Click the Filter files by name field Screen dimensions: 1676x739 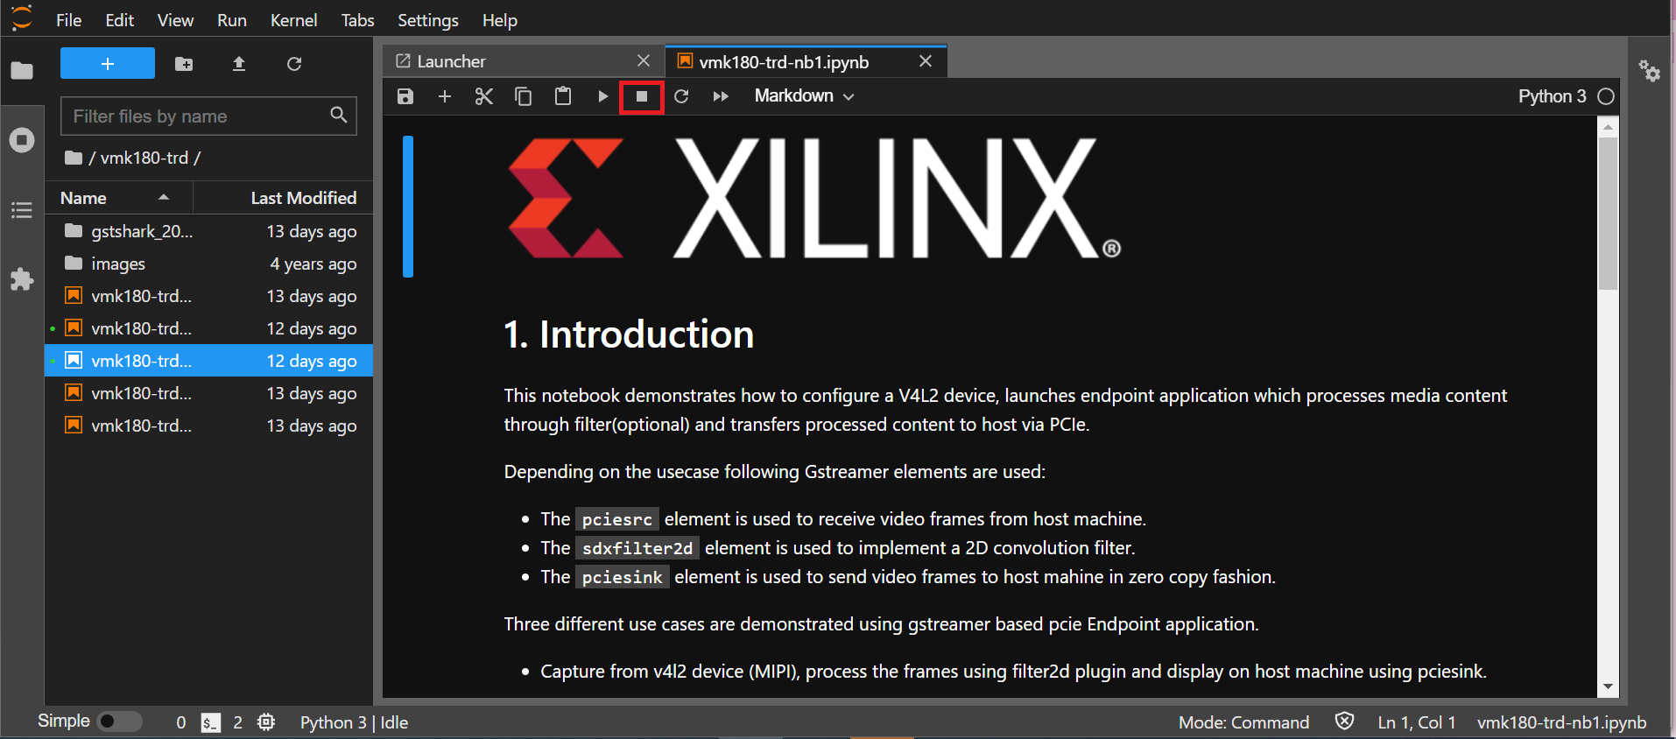click(208, 116)
